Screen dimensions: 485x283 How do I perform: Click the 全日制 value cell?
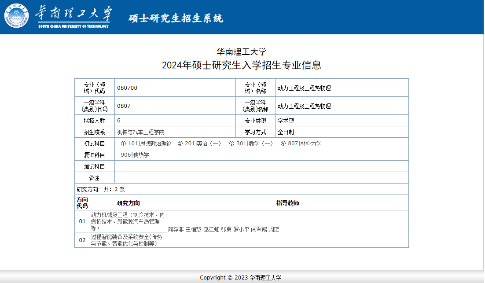pyautogui.click(x=342, y=132)
